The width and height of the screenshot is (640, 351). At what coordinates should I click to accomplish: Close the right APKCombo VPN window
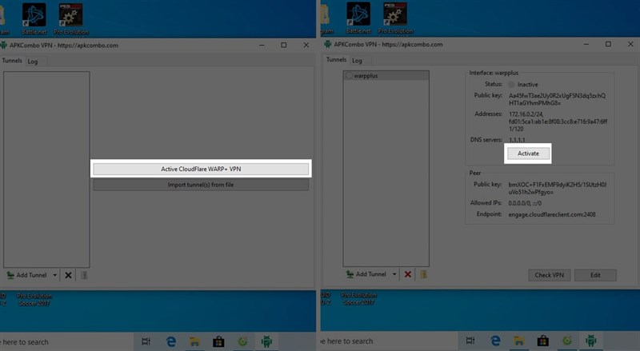[630, 44]
